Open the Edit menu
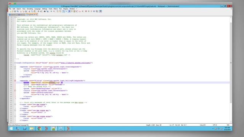This screenshot has height=137, width=244. (14, 9)
